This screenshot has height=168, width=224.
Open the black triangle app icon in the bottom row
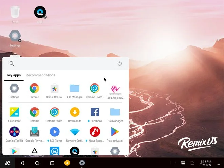click(34, 151)
